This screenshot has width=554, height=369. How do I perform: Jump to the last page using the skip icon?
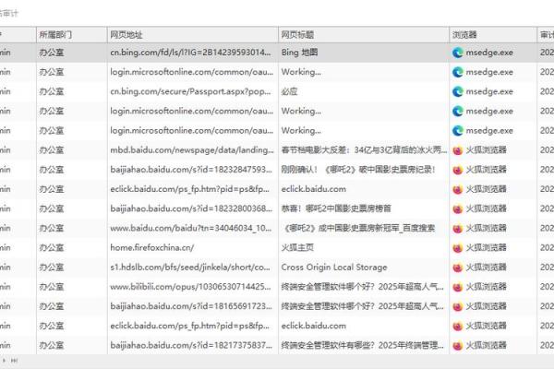[14, 361]
